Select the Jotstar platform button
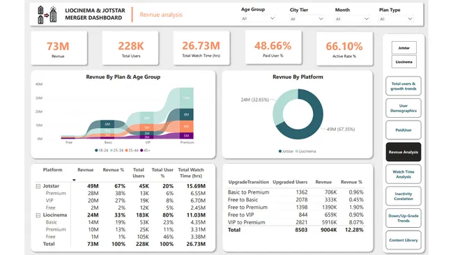Viewport: 453px width, 255px height. point(404,48)
